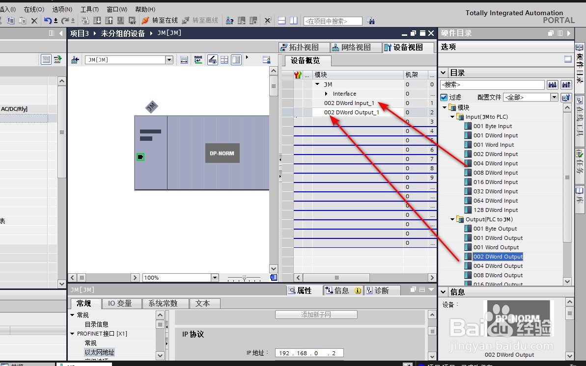This screenshot has height=366, width=586.
Task: Click the DP-NORM module in device view
Action: click(222, 153)
